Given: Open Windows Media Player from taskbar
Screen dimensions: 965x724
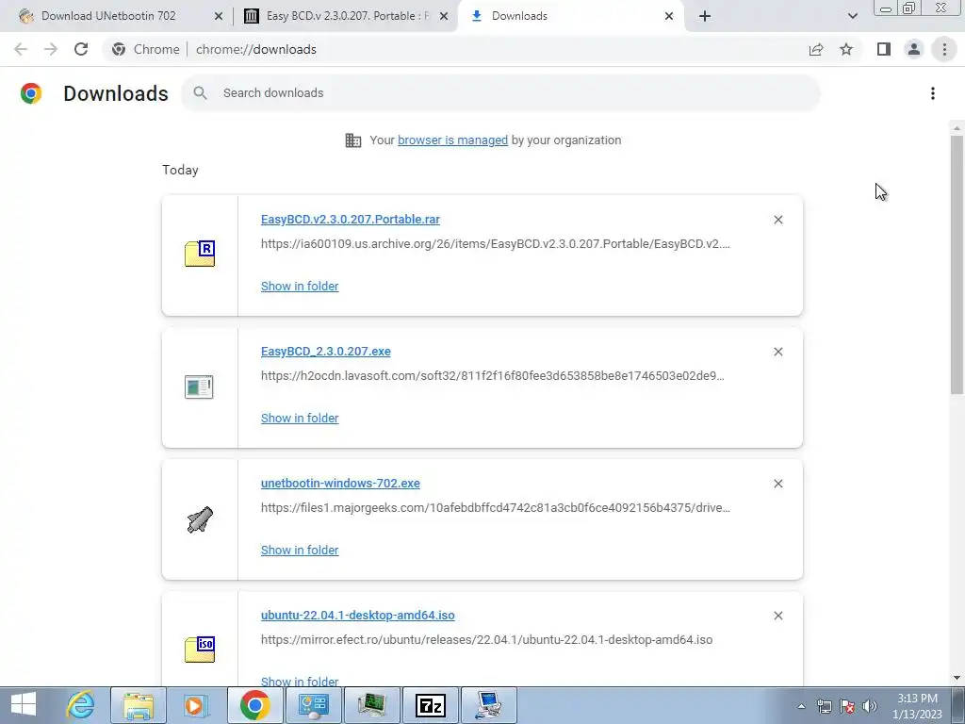Looking at the screenshot, I should pos(196,705).
